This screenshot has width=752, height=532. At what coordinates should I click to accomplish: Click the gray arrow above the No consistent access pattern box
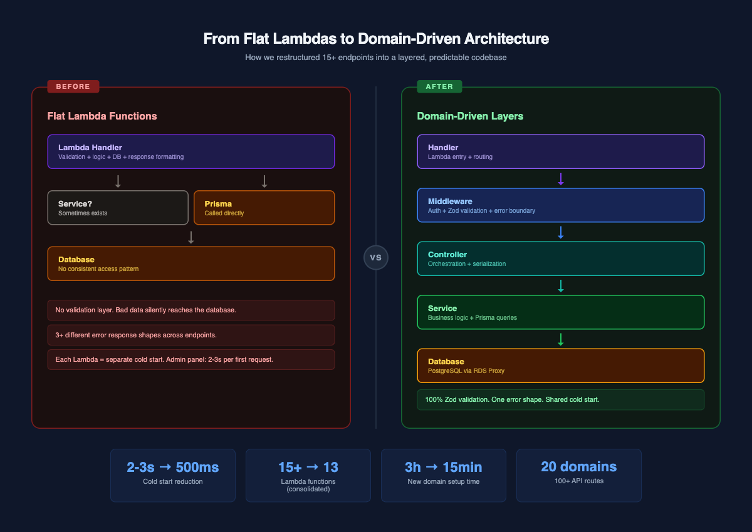pyautogui.click(x=191, y=237)
